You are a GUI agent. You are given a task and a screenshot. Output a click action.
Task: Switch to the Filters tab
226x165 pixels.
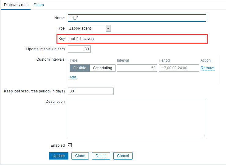(38, 5)
